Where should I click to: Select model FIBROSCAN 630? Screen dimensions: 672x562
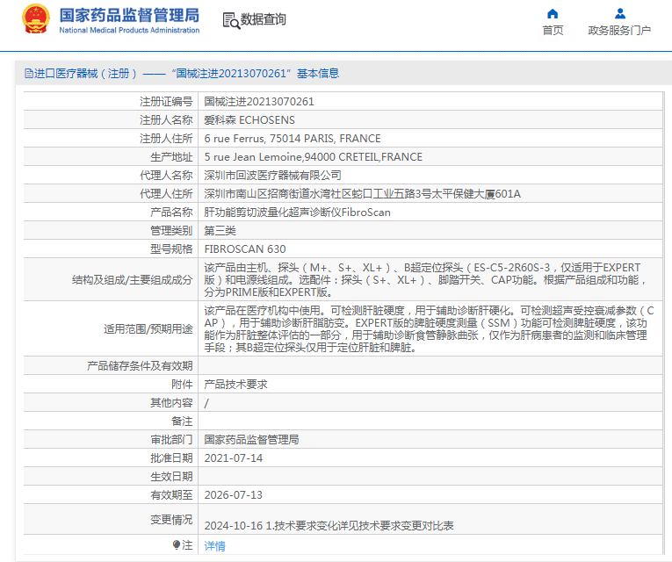(245, 249)
